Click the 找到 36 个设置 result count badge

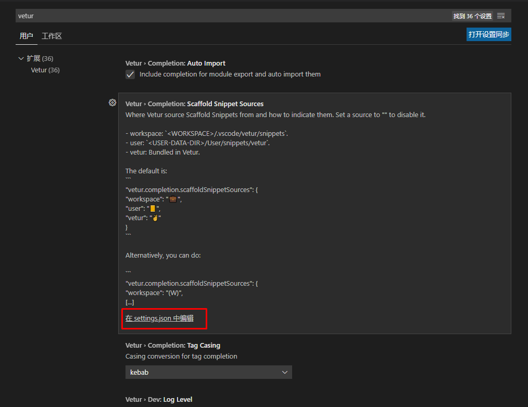coord(472,16)
